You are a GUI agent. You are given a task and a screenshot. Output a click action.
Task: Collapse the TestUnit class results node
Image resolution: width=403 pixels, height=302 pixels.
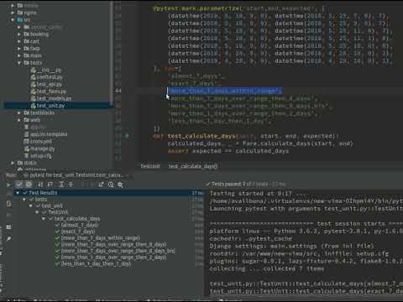pos(37,212)
